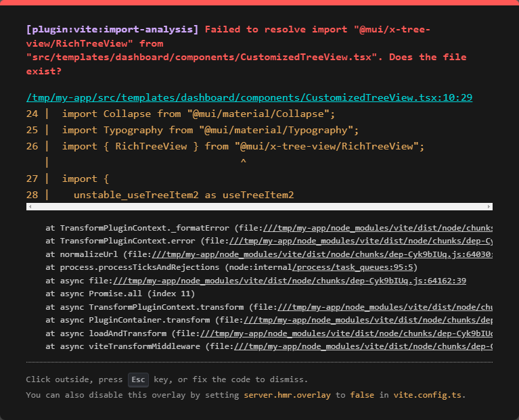The image size is (519, 420).
Task: Click the Typography import on line 25
Action: pos(210,130)
